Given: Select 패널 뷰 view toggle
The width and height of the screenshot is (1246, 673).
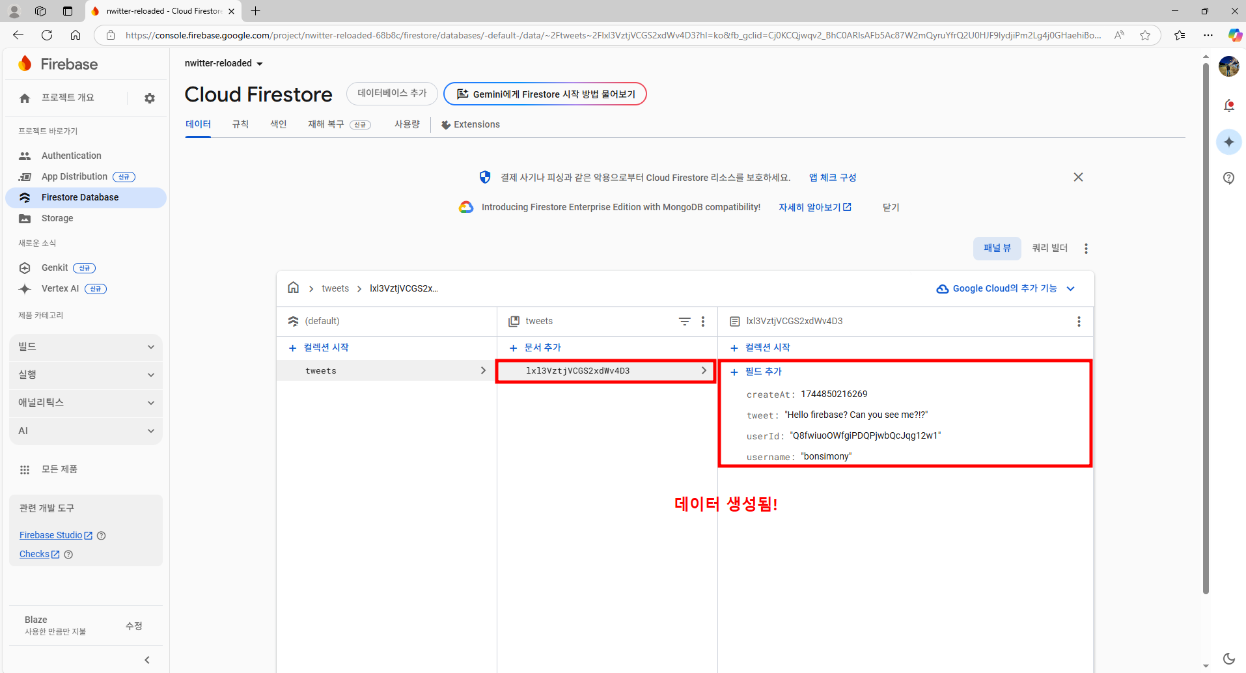Looking at the screenshot, I should click(x=997, y=248).
